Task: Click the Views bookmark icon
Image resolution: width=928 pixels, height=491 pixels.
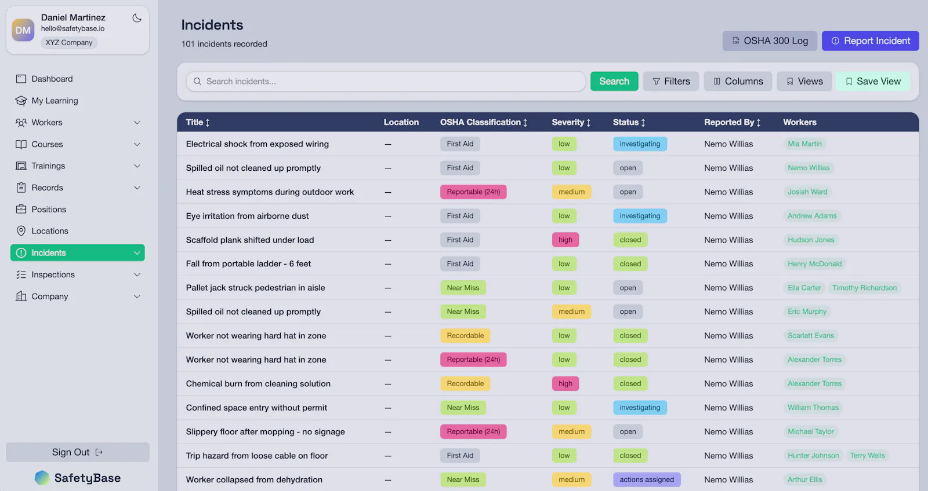Action: pyautogui.click(x=790, y=82)
